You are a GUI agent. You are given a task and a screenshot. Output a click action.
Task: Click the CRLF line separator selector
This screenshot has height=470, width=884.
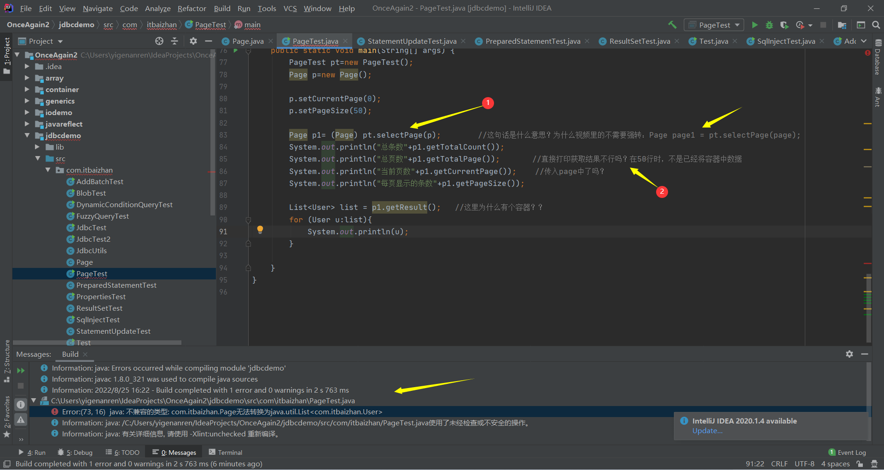click(x=779, y=464)
